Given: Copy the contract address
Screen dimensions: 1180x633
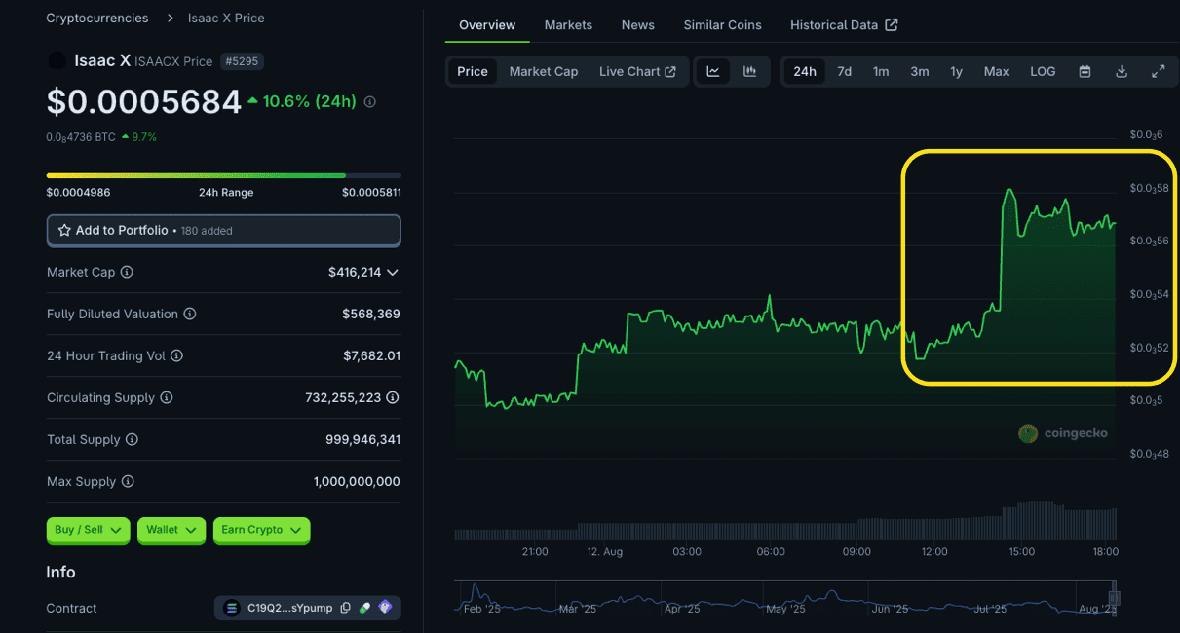Looking at the screenshot, I should pos(345,608).
